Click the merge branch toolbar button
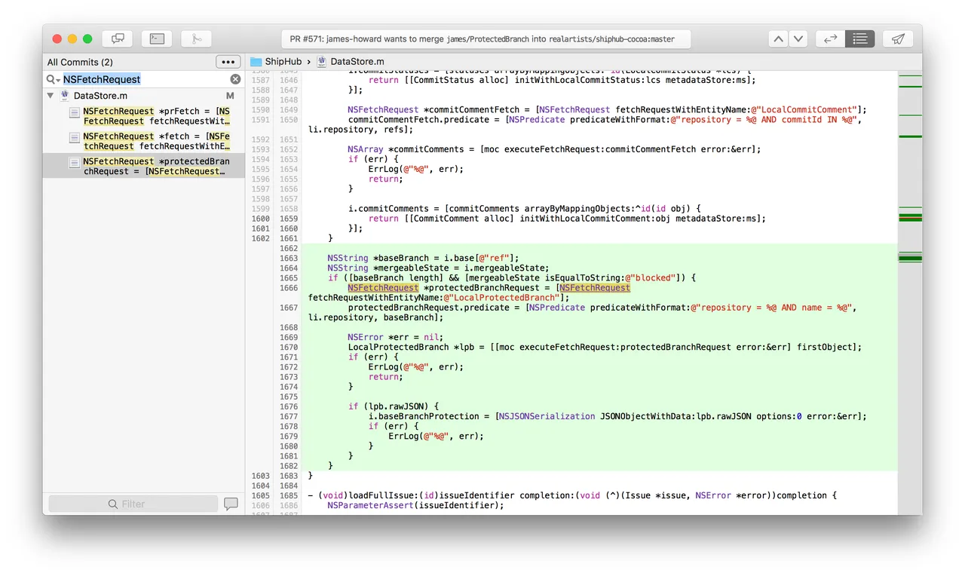This screenshot has width=965, height=576. coord(196,38)
